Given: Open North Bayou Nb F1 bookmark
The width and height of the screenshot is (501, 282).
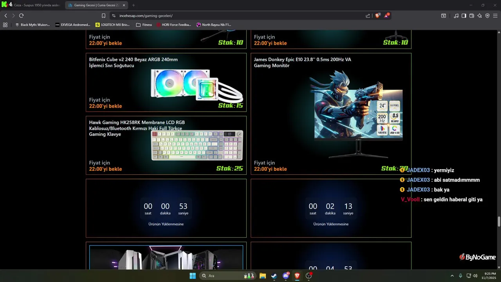Looking at the screenshot, I should (x=214, y=25).
